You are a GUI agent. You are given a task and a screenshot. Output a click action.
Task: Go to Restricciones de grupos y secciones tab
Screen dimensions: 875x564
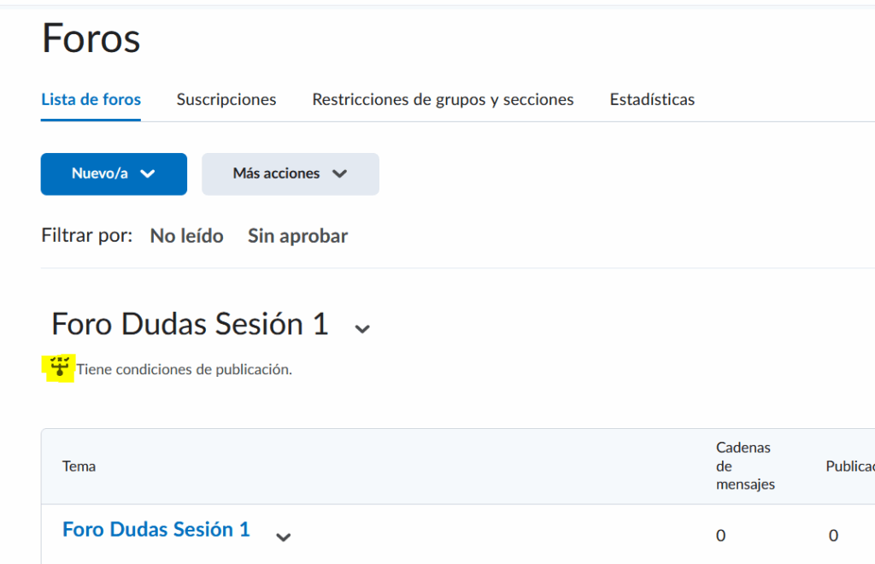443,99
